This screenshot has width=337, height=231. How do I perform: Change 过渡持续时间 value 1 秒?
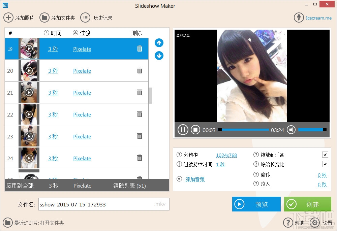click(220, 165)
